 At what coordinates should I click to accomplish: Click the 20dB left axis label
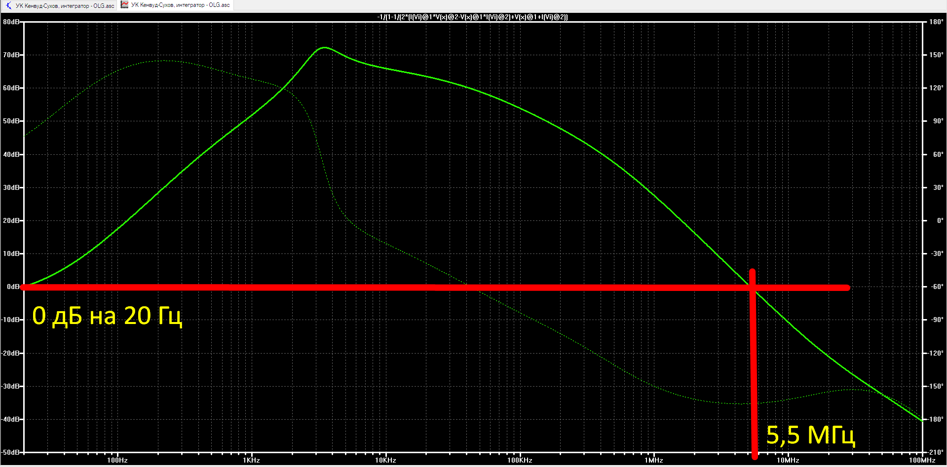11,220
